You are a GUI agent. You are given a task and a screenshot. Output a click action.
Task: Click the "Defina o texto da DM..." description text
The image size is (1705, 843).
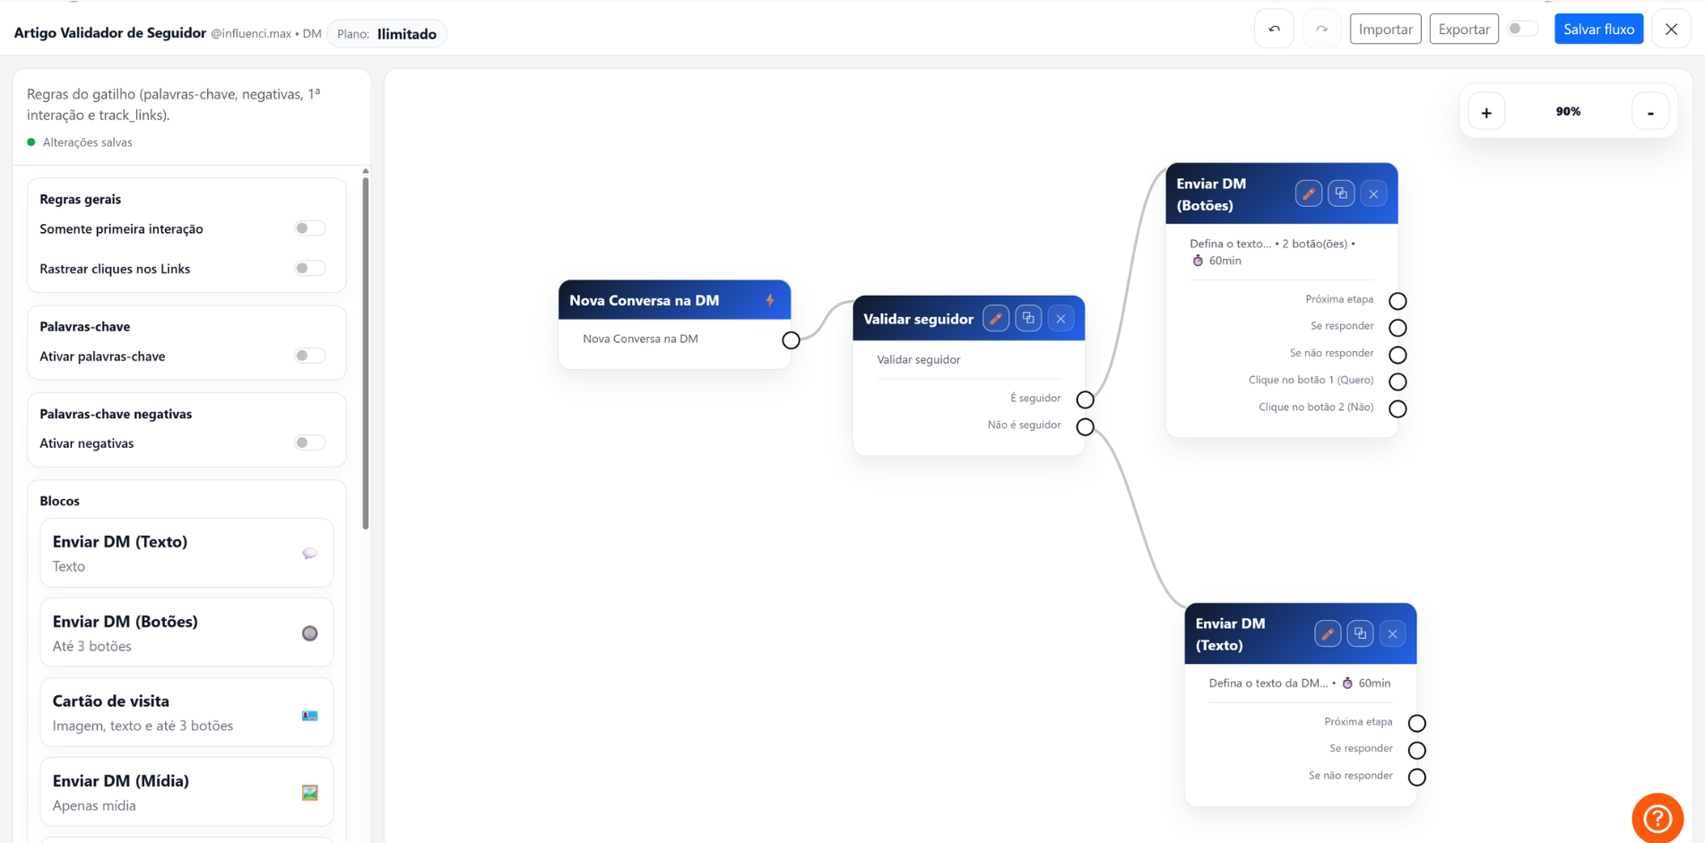pos(1268,683)
